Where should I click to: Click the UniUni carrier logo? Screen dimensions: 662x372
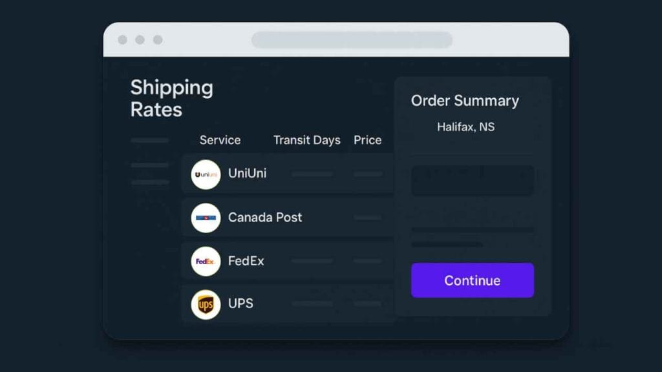coord(206,174)
